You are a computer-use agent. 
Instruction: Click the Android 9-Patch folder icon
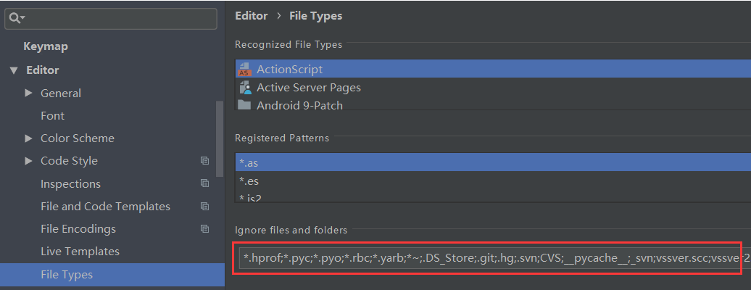(x=244, y=105)
